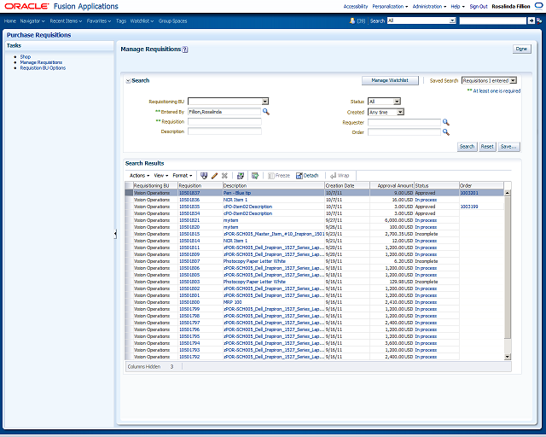Click the Search button

tap(467, 147)
